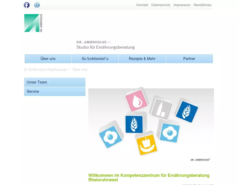
Task: Click Dr Ambrosius Oberhausen breadcrumb
Action: 45,70
